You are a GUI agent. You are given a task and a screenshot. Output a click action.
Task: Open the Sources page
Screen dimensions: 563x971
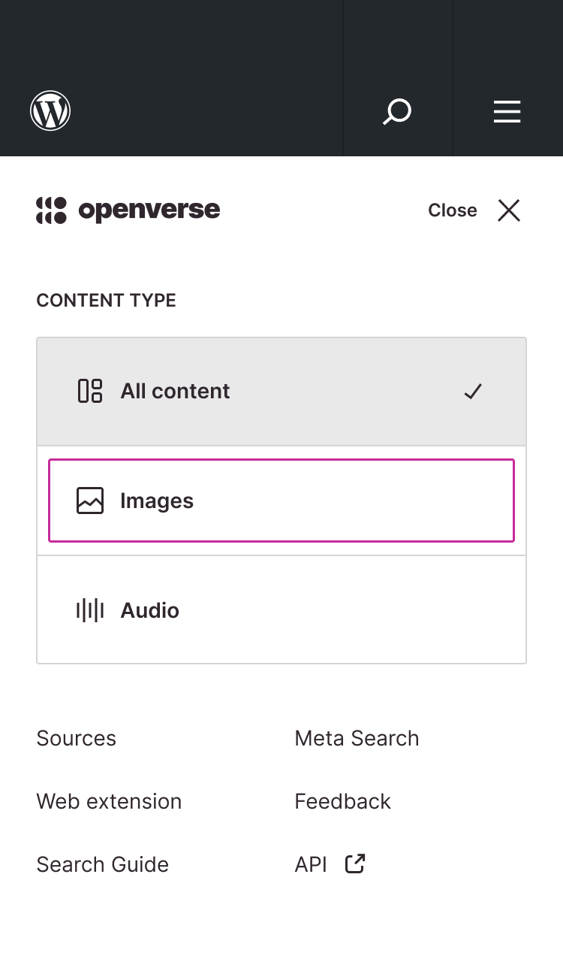click(x=76, y=738)
